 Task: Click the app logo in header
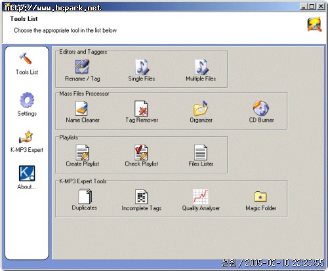coord(314,24)
